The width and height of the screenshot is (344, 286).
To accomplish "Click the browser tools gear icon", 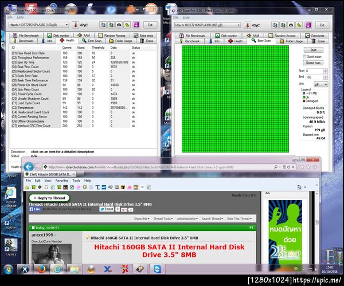I will [x=315, y=167].
